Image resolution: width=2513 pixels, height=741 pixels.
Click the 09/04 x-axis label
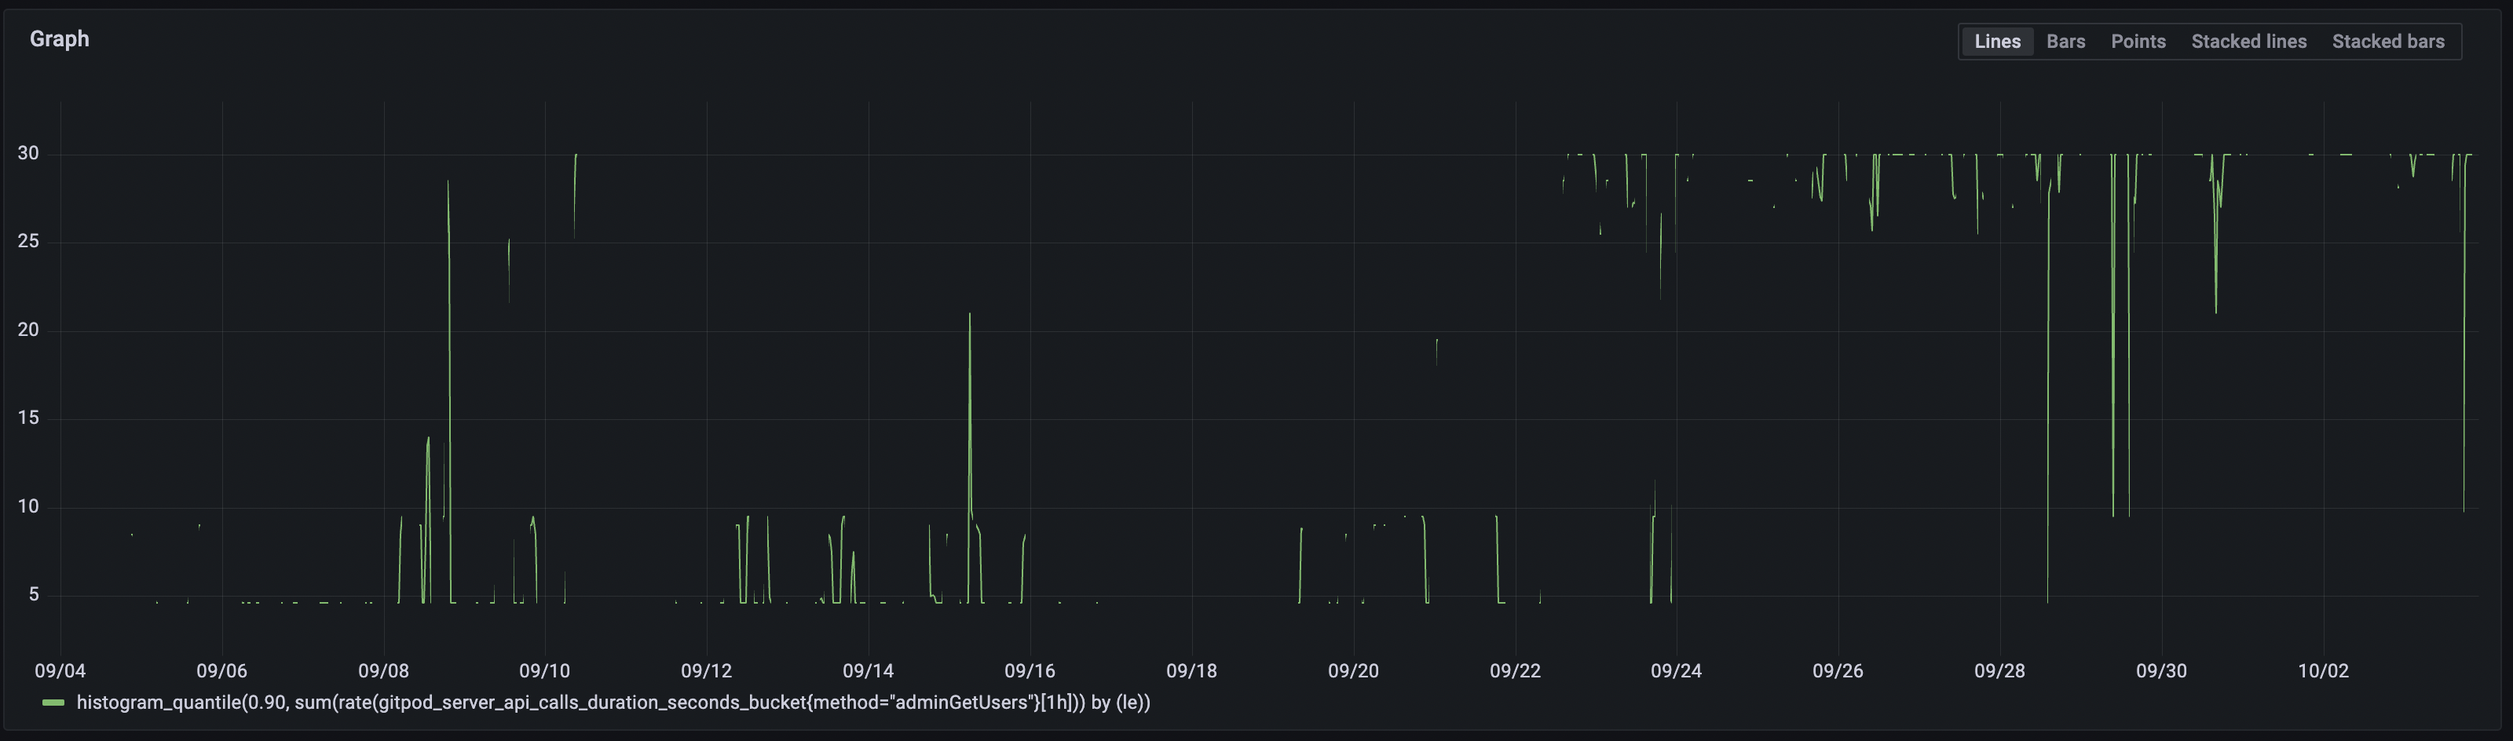(x=60, y=671)
